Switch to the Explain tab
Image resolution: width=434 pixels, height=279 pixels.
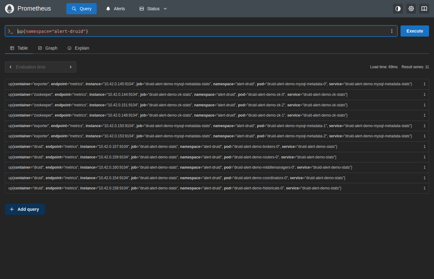tap(78, 48)
